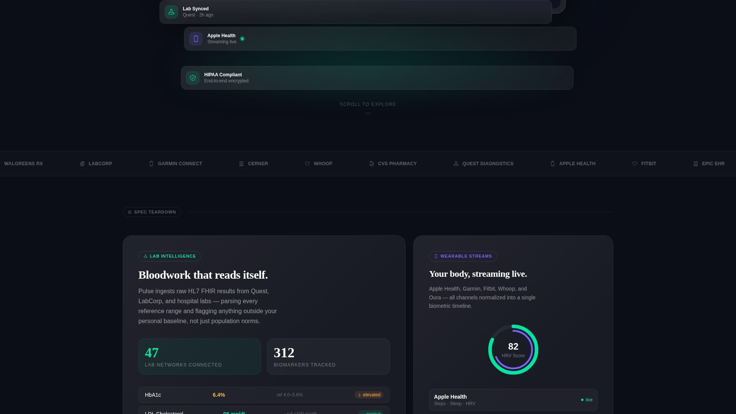Click the Garmin Connect device icon
This screenshot has height=414, width=736.
pos(151,164)
